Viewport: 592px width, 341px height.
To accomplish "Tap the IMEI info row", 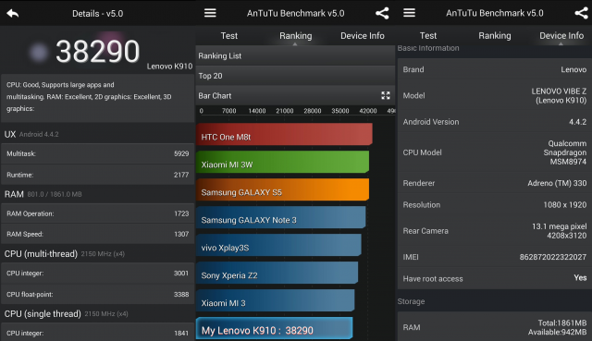I will 495,257.
